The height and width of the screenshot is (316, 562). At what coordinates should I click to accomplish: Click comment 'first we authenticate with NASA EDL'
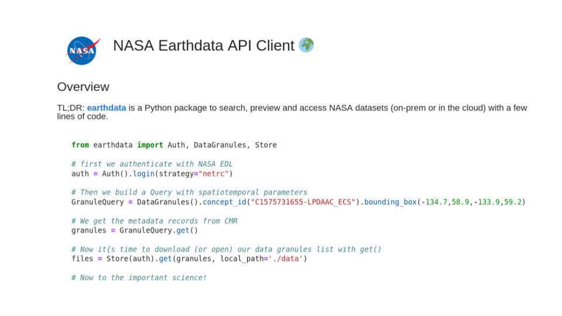(x=152, y=164)
